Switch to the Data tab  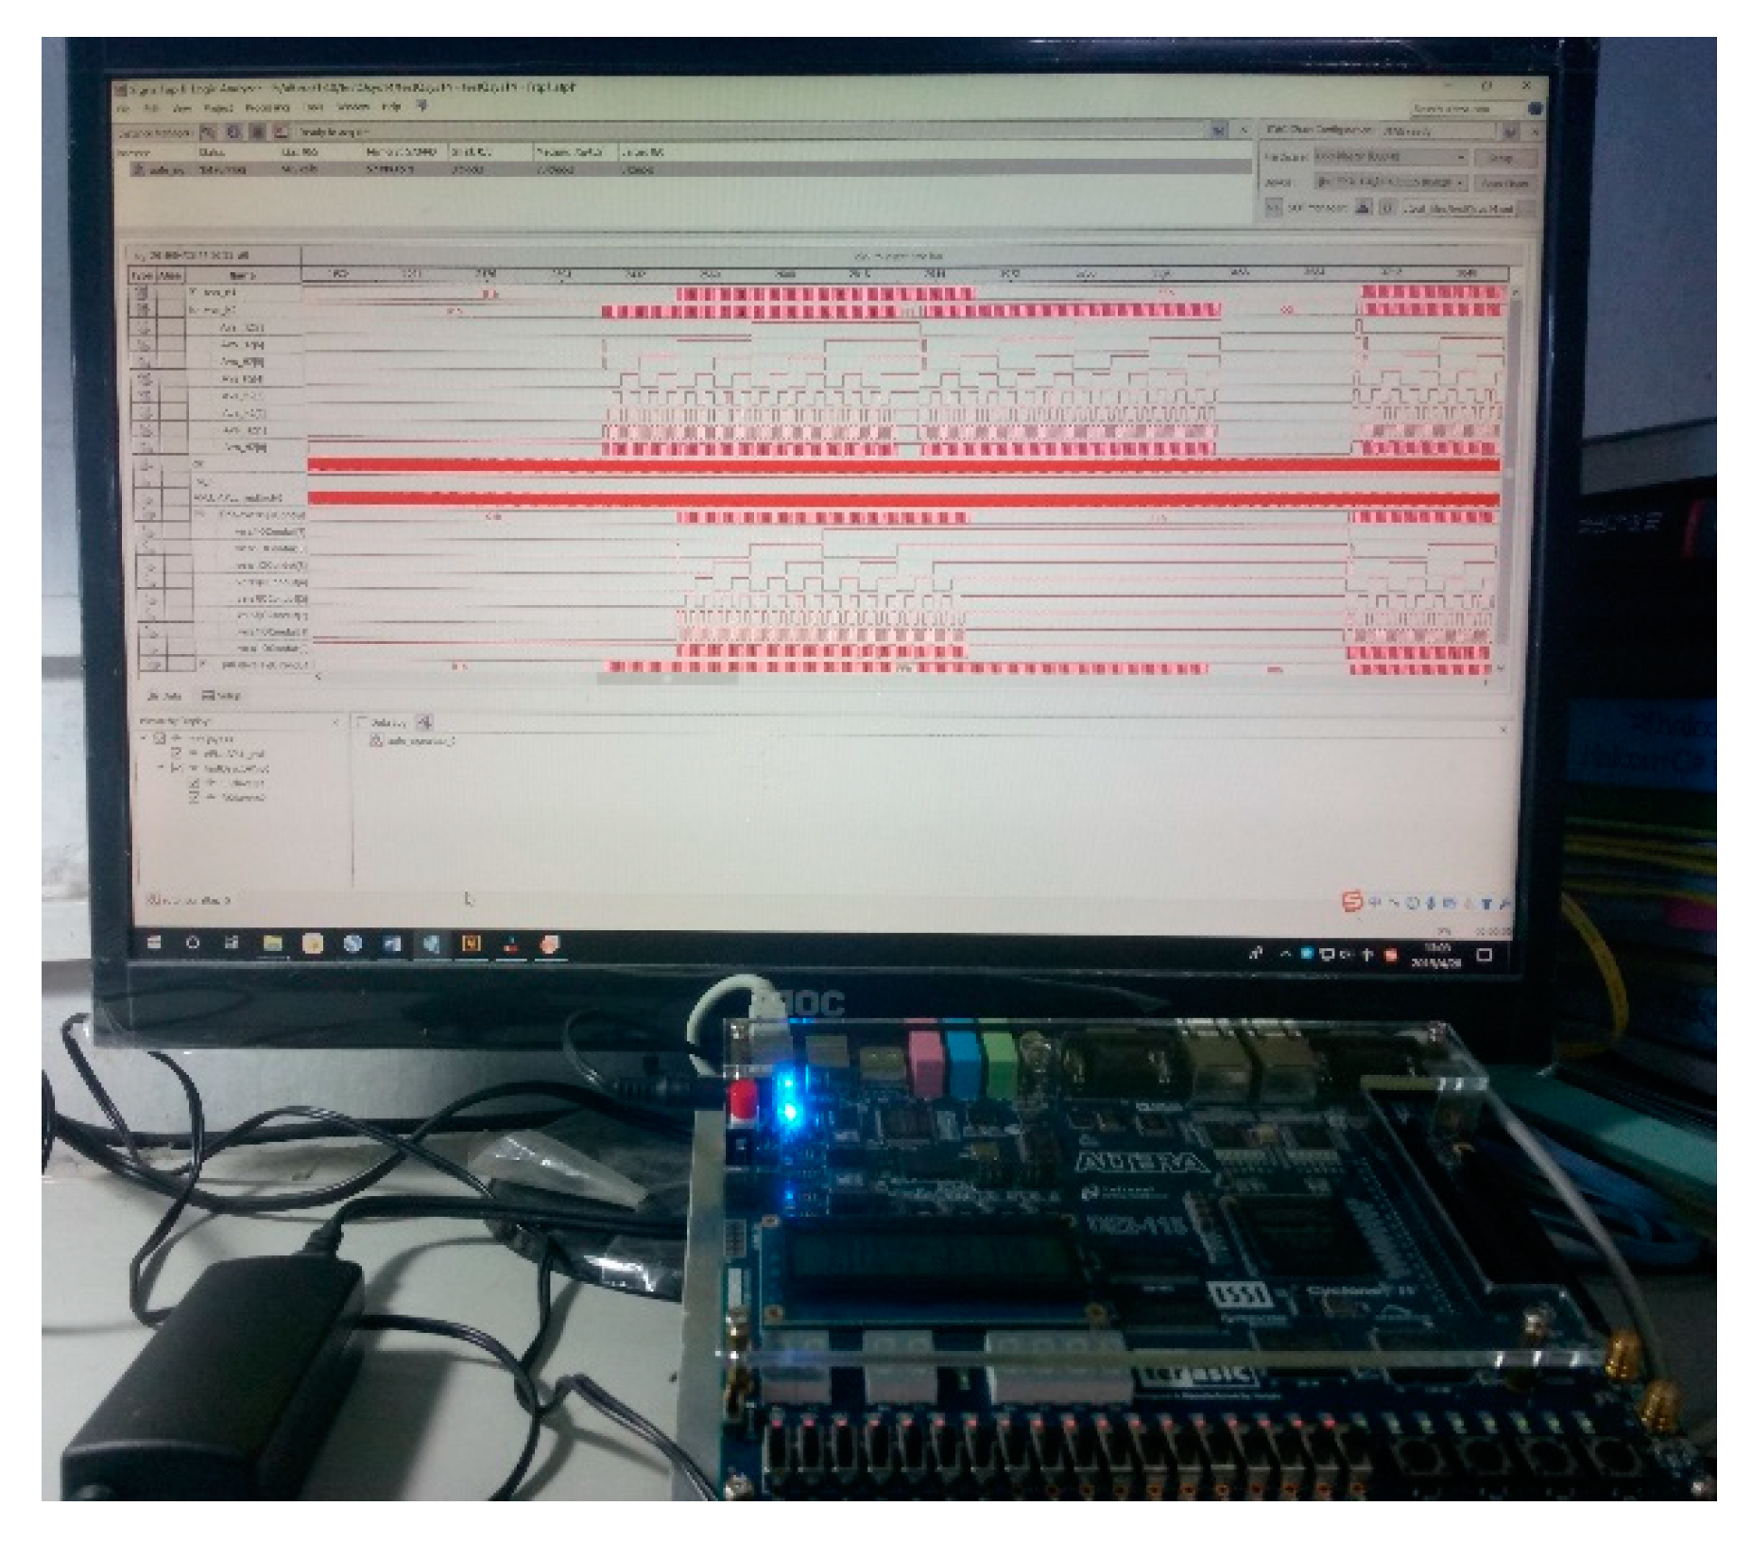[165, 696]
